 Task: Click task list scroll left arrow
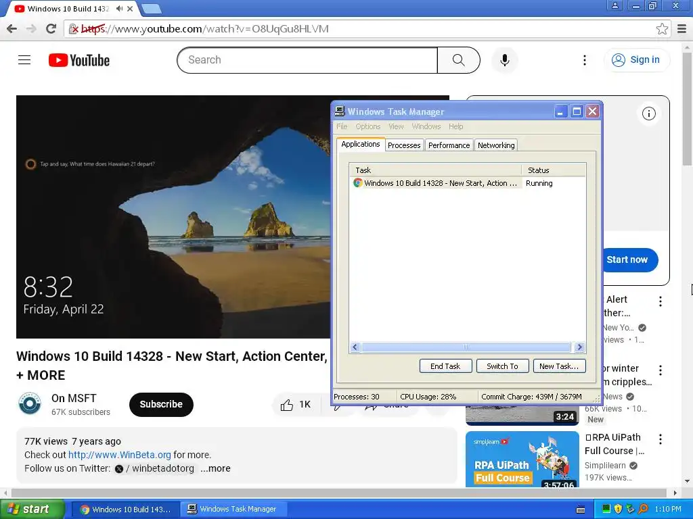[355, 347]
